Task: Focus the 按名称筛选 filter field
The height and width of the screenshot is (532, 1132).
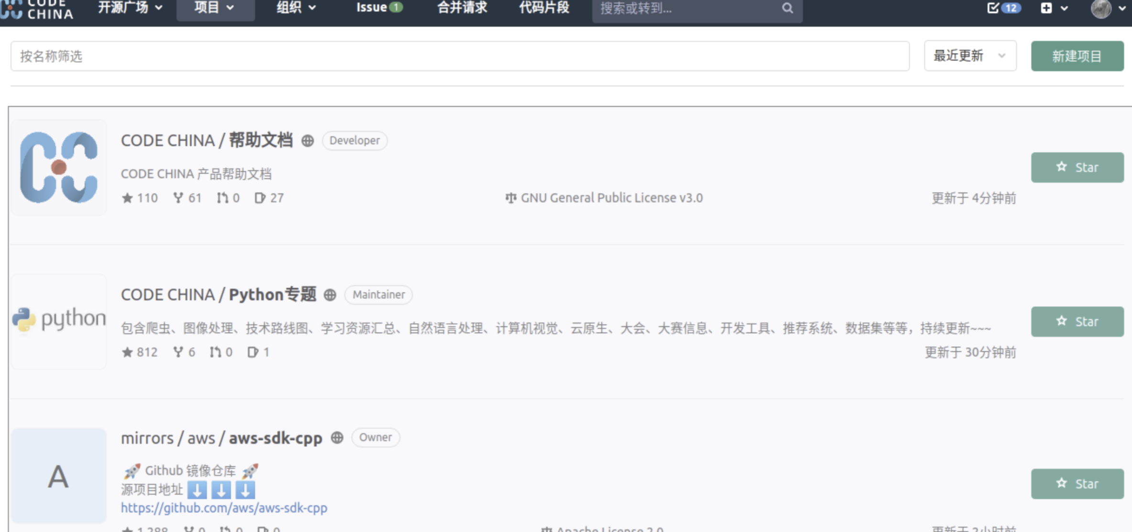Action: point(459,56)
